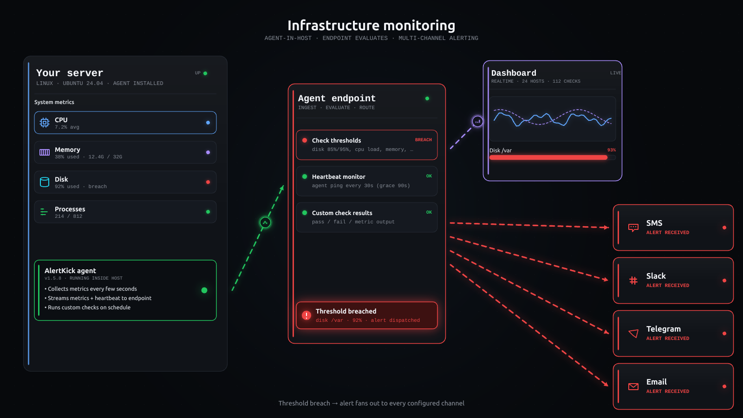Click the red SMS alert dot
Image resolution: width=743 pixels, height=418 pixels.
pos(724,228)
